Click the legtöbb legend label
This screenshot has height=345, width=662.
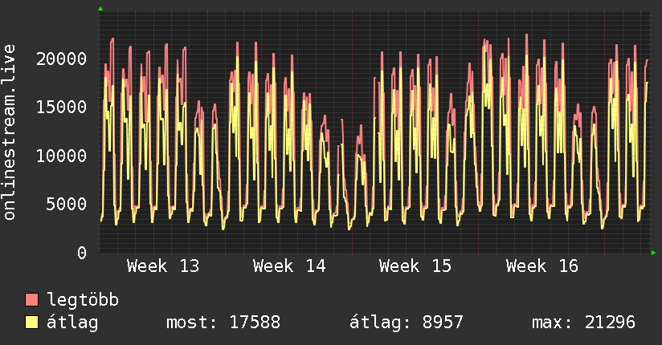(83, 300)
